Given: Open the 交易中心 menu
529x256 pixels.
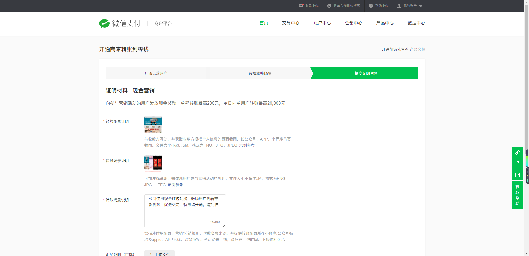Looking at the screenshot, I should tap(291, 23).
